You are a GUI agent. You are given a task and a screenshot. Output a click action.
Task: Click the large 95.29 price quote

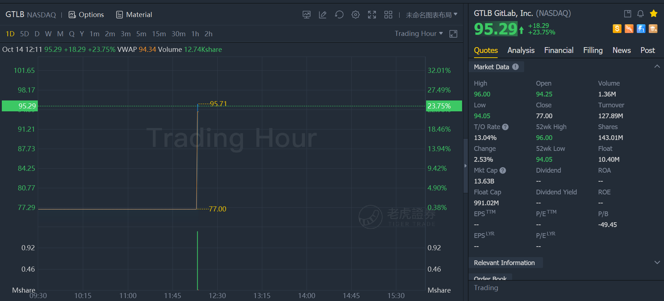pyautogui.click(x=495, y=29)
